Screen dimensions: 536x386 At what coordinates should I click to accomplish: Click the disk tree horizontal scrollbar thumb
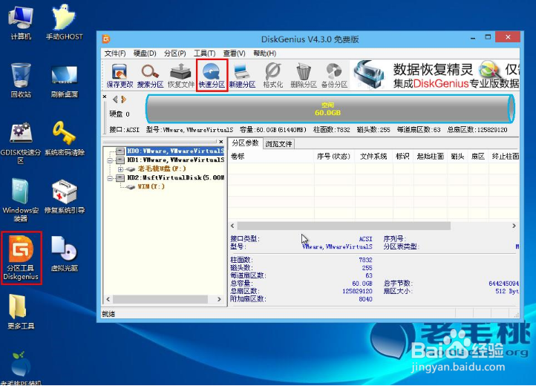pos(160,299)
